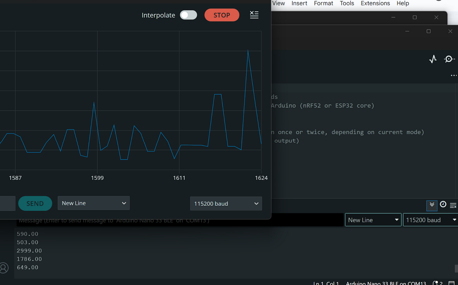Enable the Interpolate switch
The height and width of the screenshot is (285, 458).
188,15
